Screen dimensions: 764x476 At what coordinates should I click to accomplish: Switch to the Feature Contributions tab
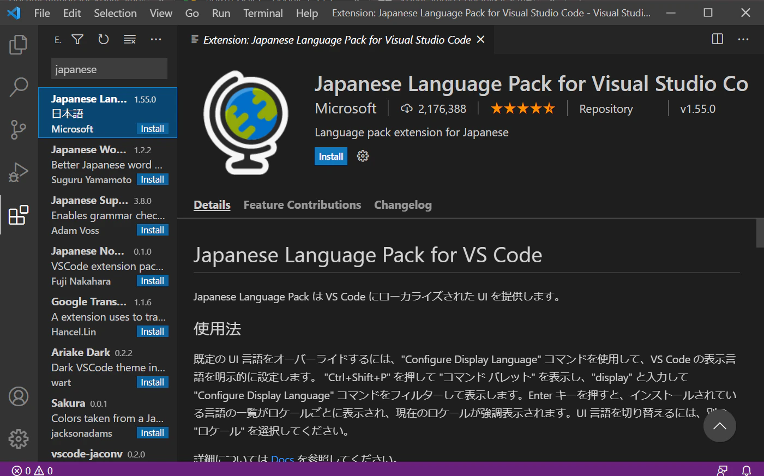pos(302,205)
